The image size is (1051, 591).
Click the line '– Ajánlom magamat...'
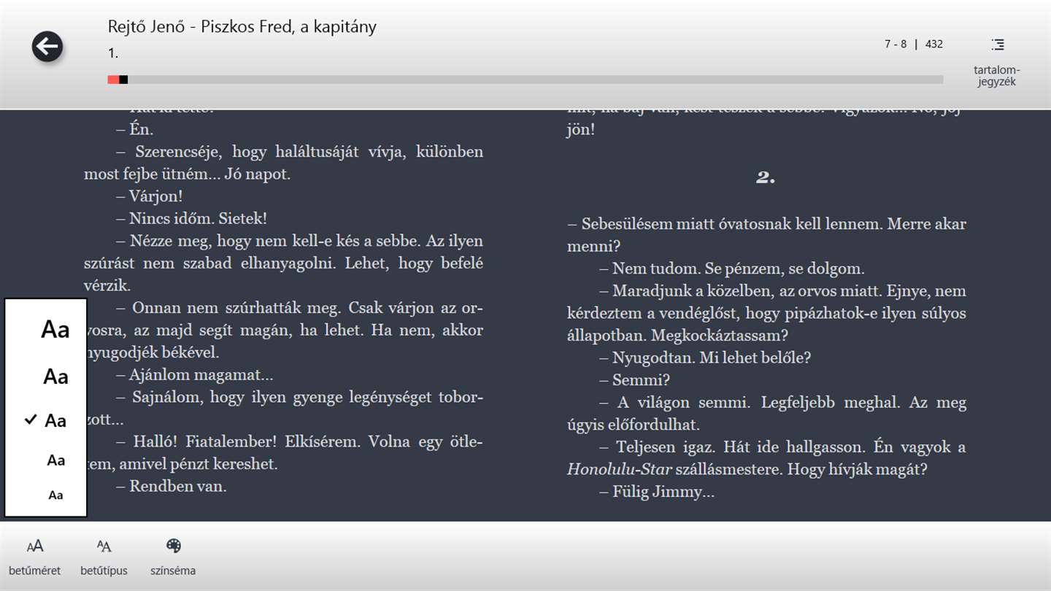194,375
